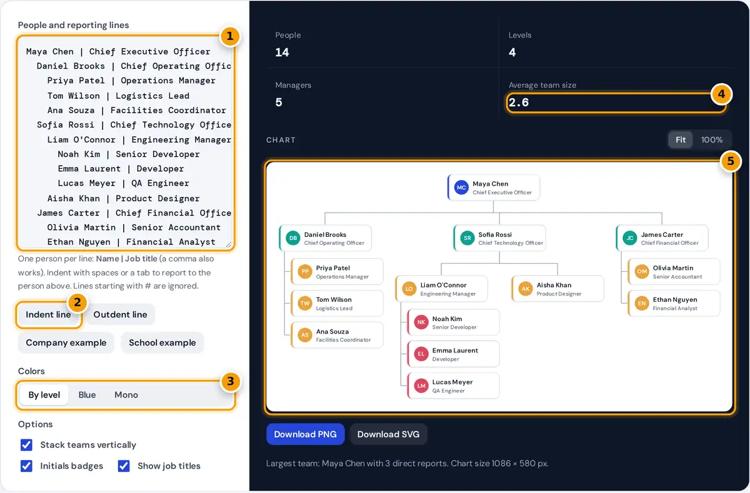Load the Company example
Screen dimensions: 750x493
(66, 342)
